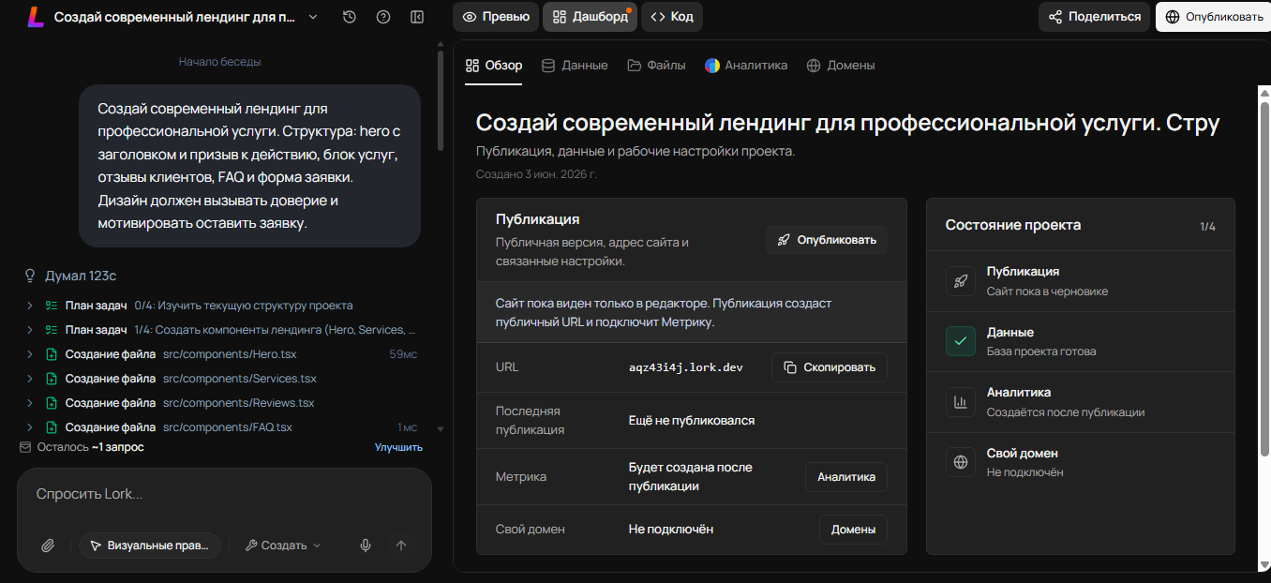This screenshot has height=583, width=1271.
Task: Select the Домены tab
Action: pyautogui.click(x=841, y=66)
